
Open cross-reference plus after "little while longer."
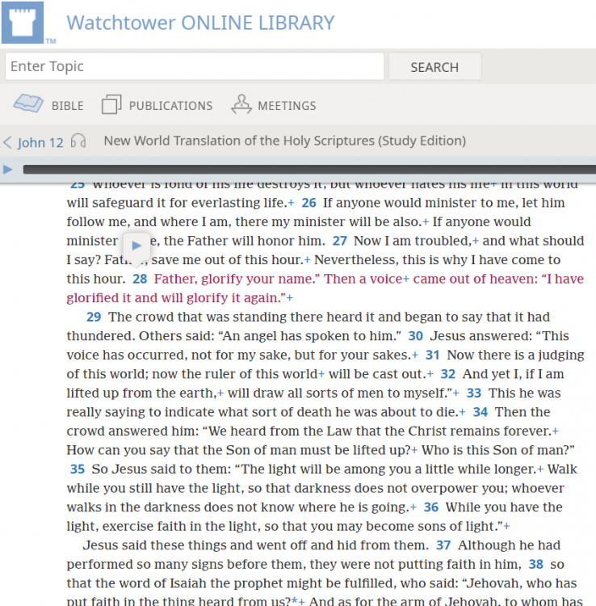[540, 469]
